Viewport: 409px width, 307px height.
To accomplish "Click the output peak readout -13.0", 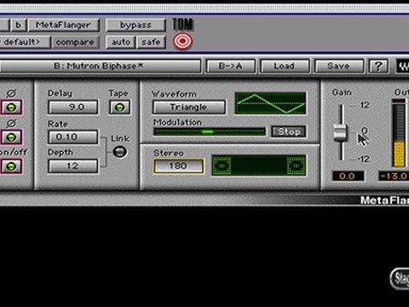I will tap(395, 177).
